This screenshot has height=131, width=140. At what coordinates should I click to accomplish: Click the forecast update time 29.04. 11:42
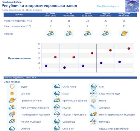point(31,77)
